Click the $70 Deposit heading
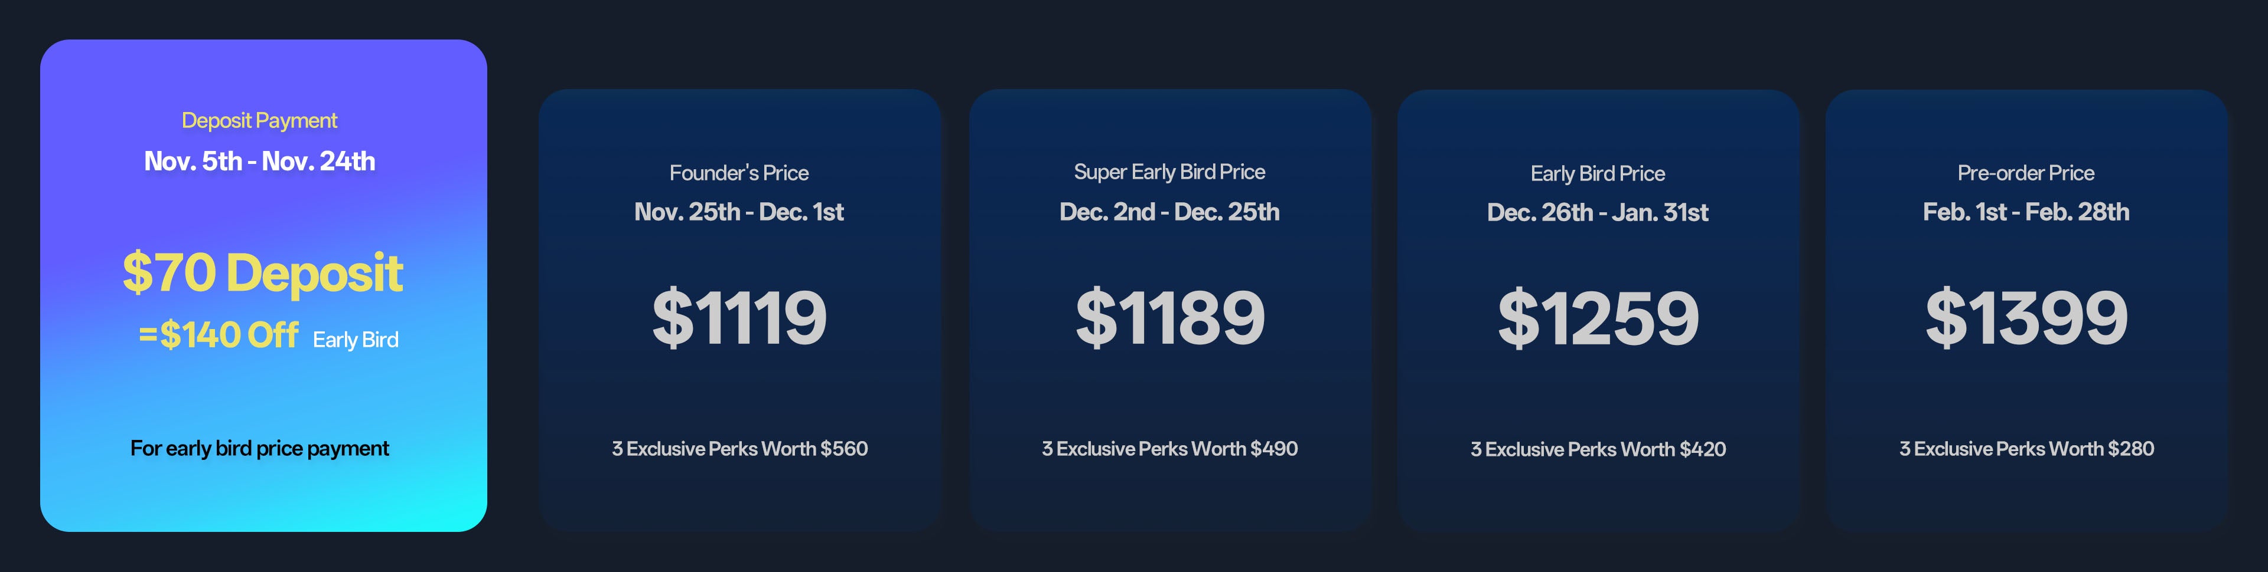 pyautogui.click(x=262, y=272)
